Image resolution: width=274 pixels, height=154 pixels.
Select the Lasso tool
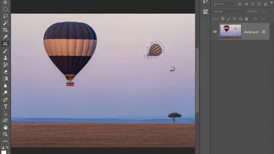tap(5, 16)
